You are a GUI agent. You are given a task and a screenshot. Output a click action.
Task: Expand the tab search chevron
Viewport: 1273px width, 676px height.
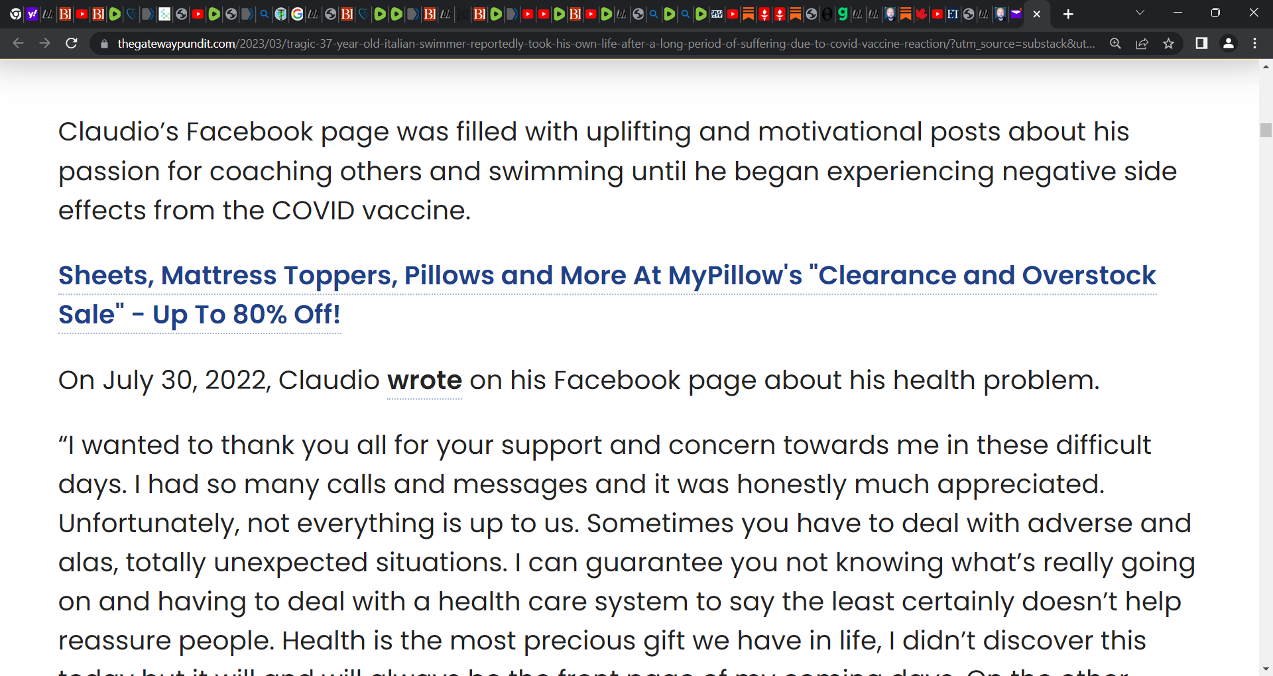(x=1140, y=13)
